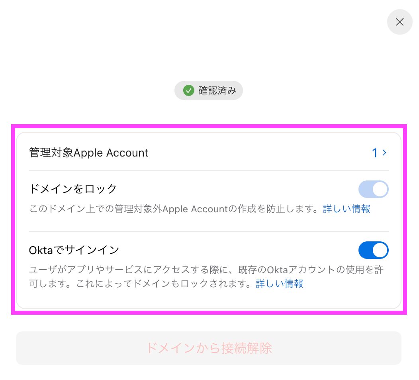Click the Oktaでサインイン heading
The image size is (419, 380).
pos(74,250)
